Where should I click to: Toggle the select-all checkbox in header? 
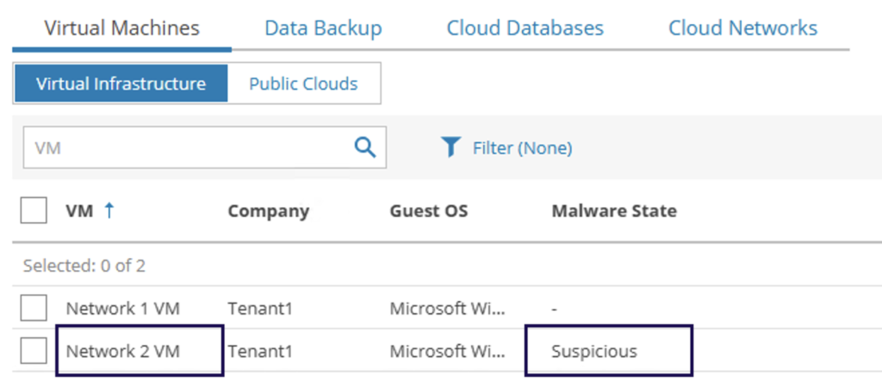(x=34, y=211)
